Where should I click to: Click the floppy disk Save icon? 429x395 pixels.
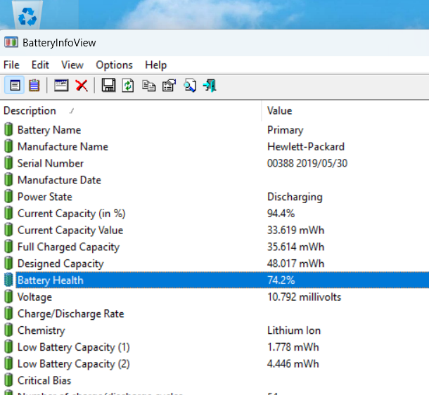pos(108,85)
